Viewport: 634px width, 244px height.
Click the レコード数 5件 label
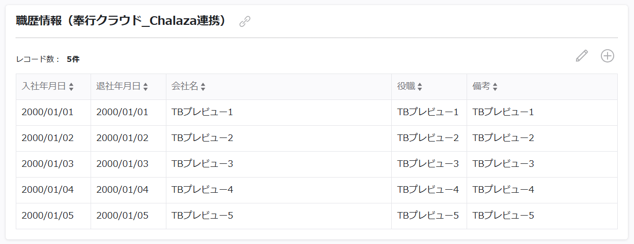click(48, 59)
